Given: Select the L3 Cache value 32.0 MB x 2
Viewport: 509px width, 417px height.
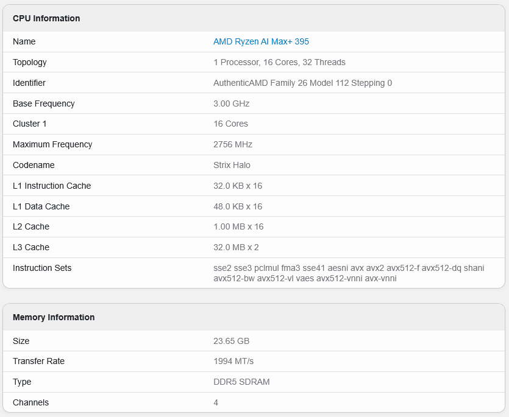Looking at the screenshot, I should [238, 247].
